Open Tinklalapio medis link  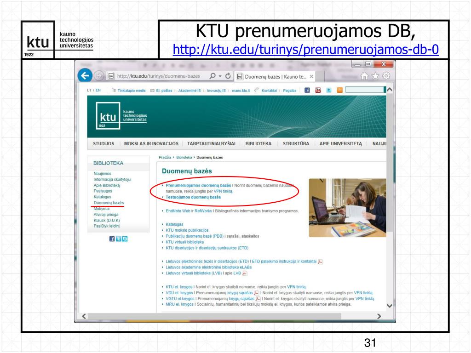point(131,91)
